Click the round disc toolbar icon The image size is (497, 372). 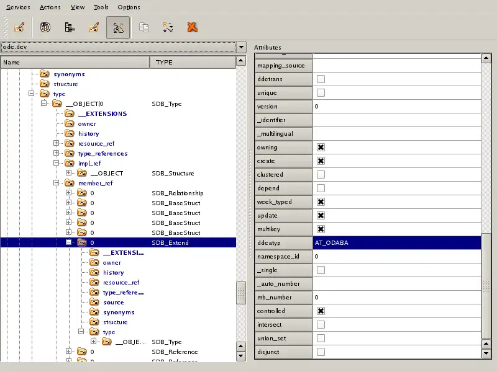click(45, 27)
